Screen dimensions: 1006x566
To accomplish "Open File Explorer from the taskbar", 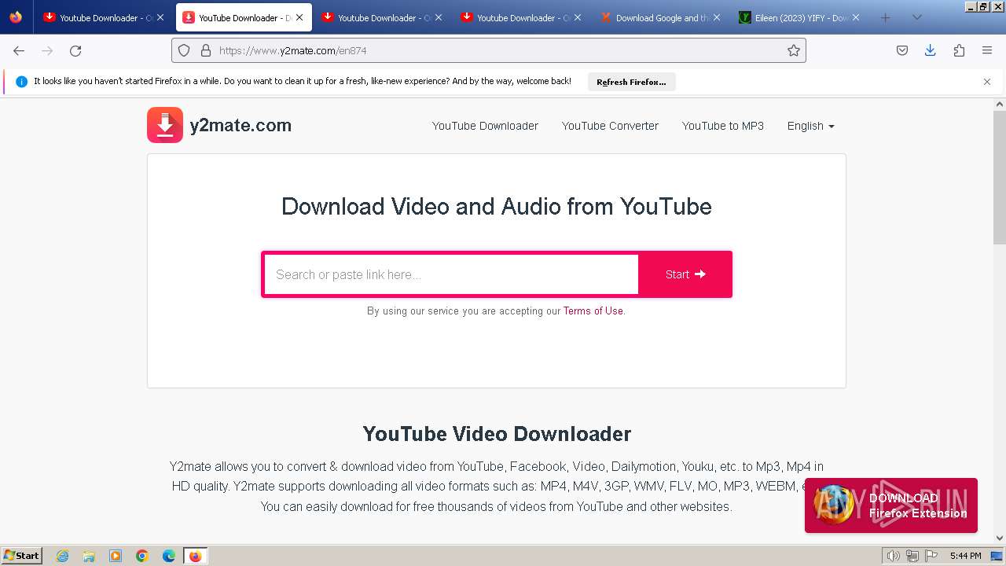I will pyautogui.click(x=89, y=556).
